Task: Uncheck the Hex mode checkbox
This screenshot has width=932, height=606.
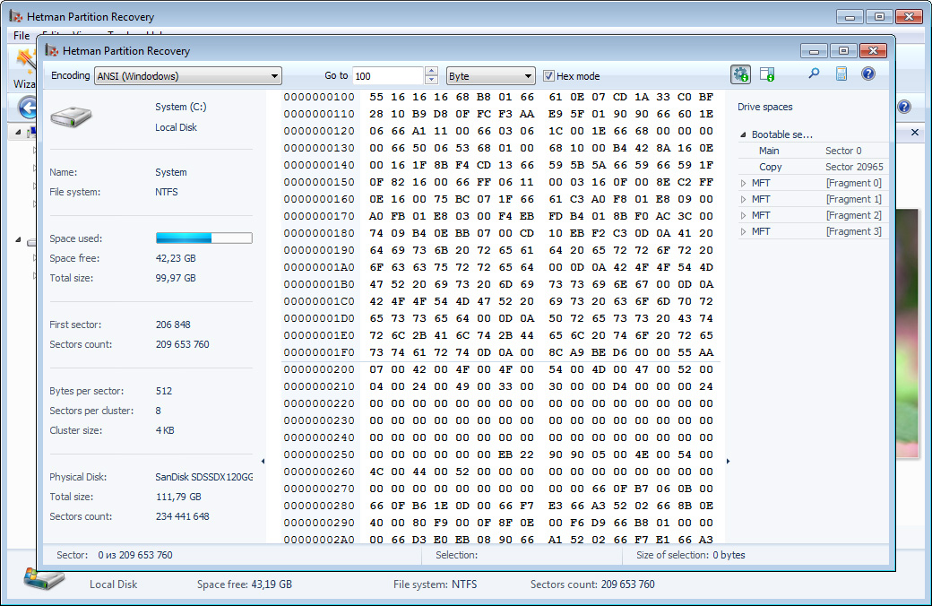Action: pyautogui.click(x=548, y=76)
